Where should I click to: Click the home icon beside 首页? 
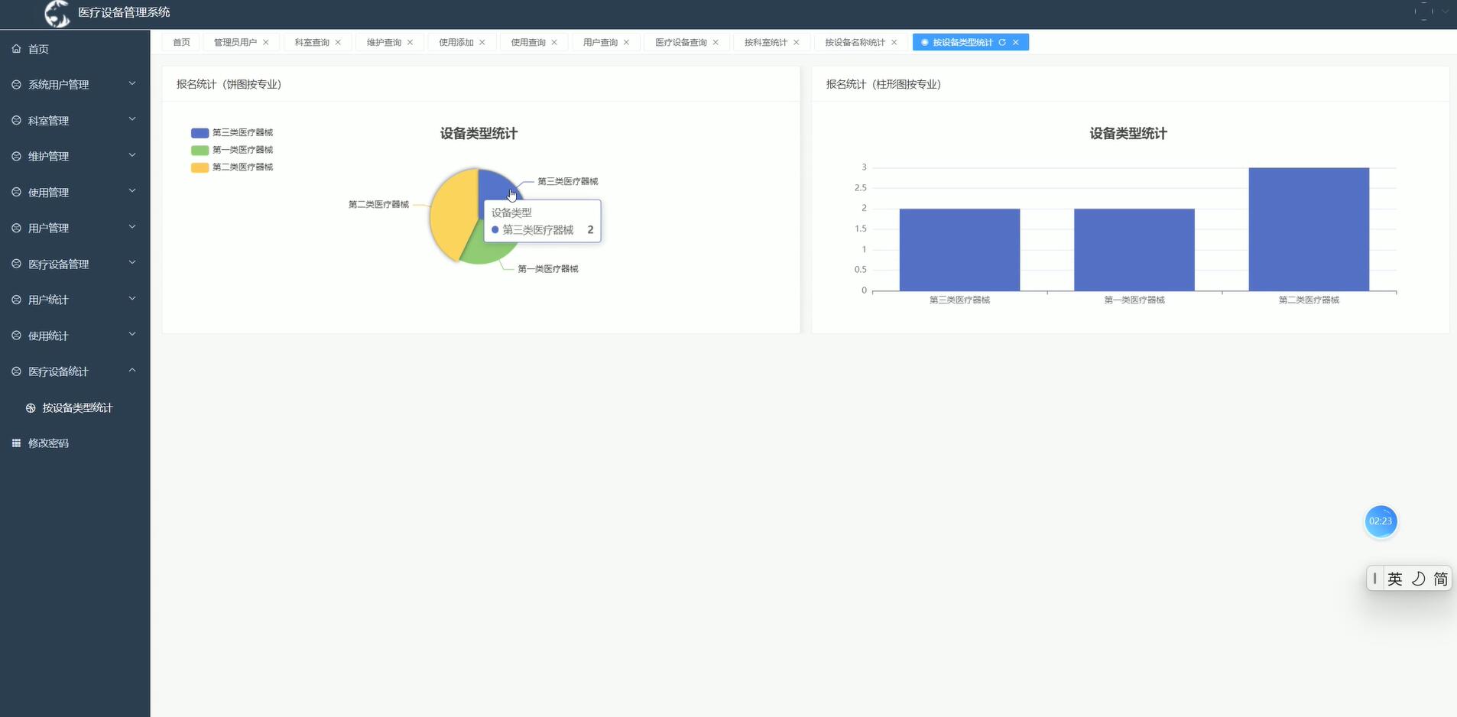point(15,48)
